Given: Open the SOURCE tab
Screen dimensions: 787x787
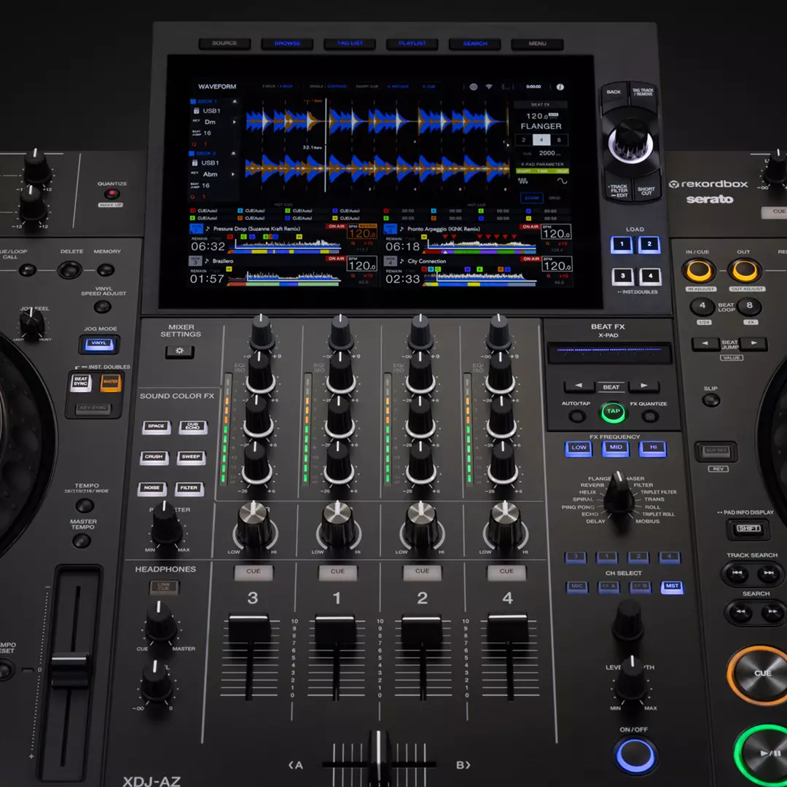Looking at the screenshot, I should tap(224, 43).
